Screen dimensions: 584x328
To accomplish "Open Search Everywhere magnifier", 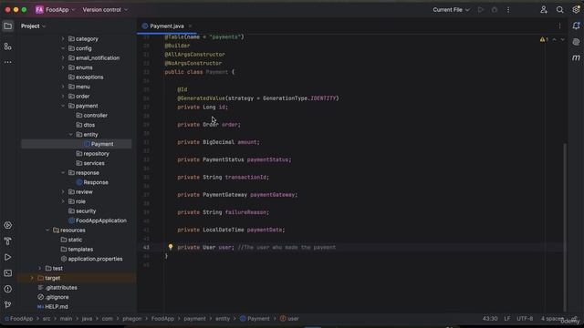I will [x=559, y=10].
